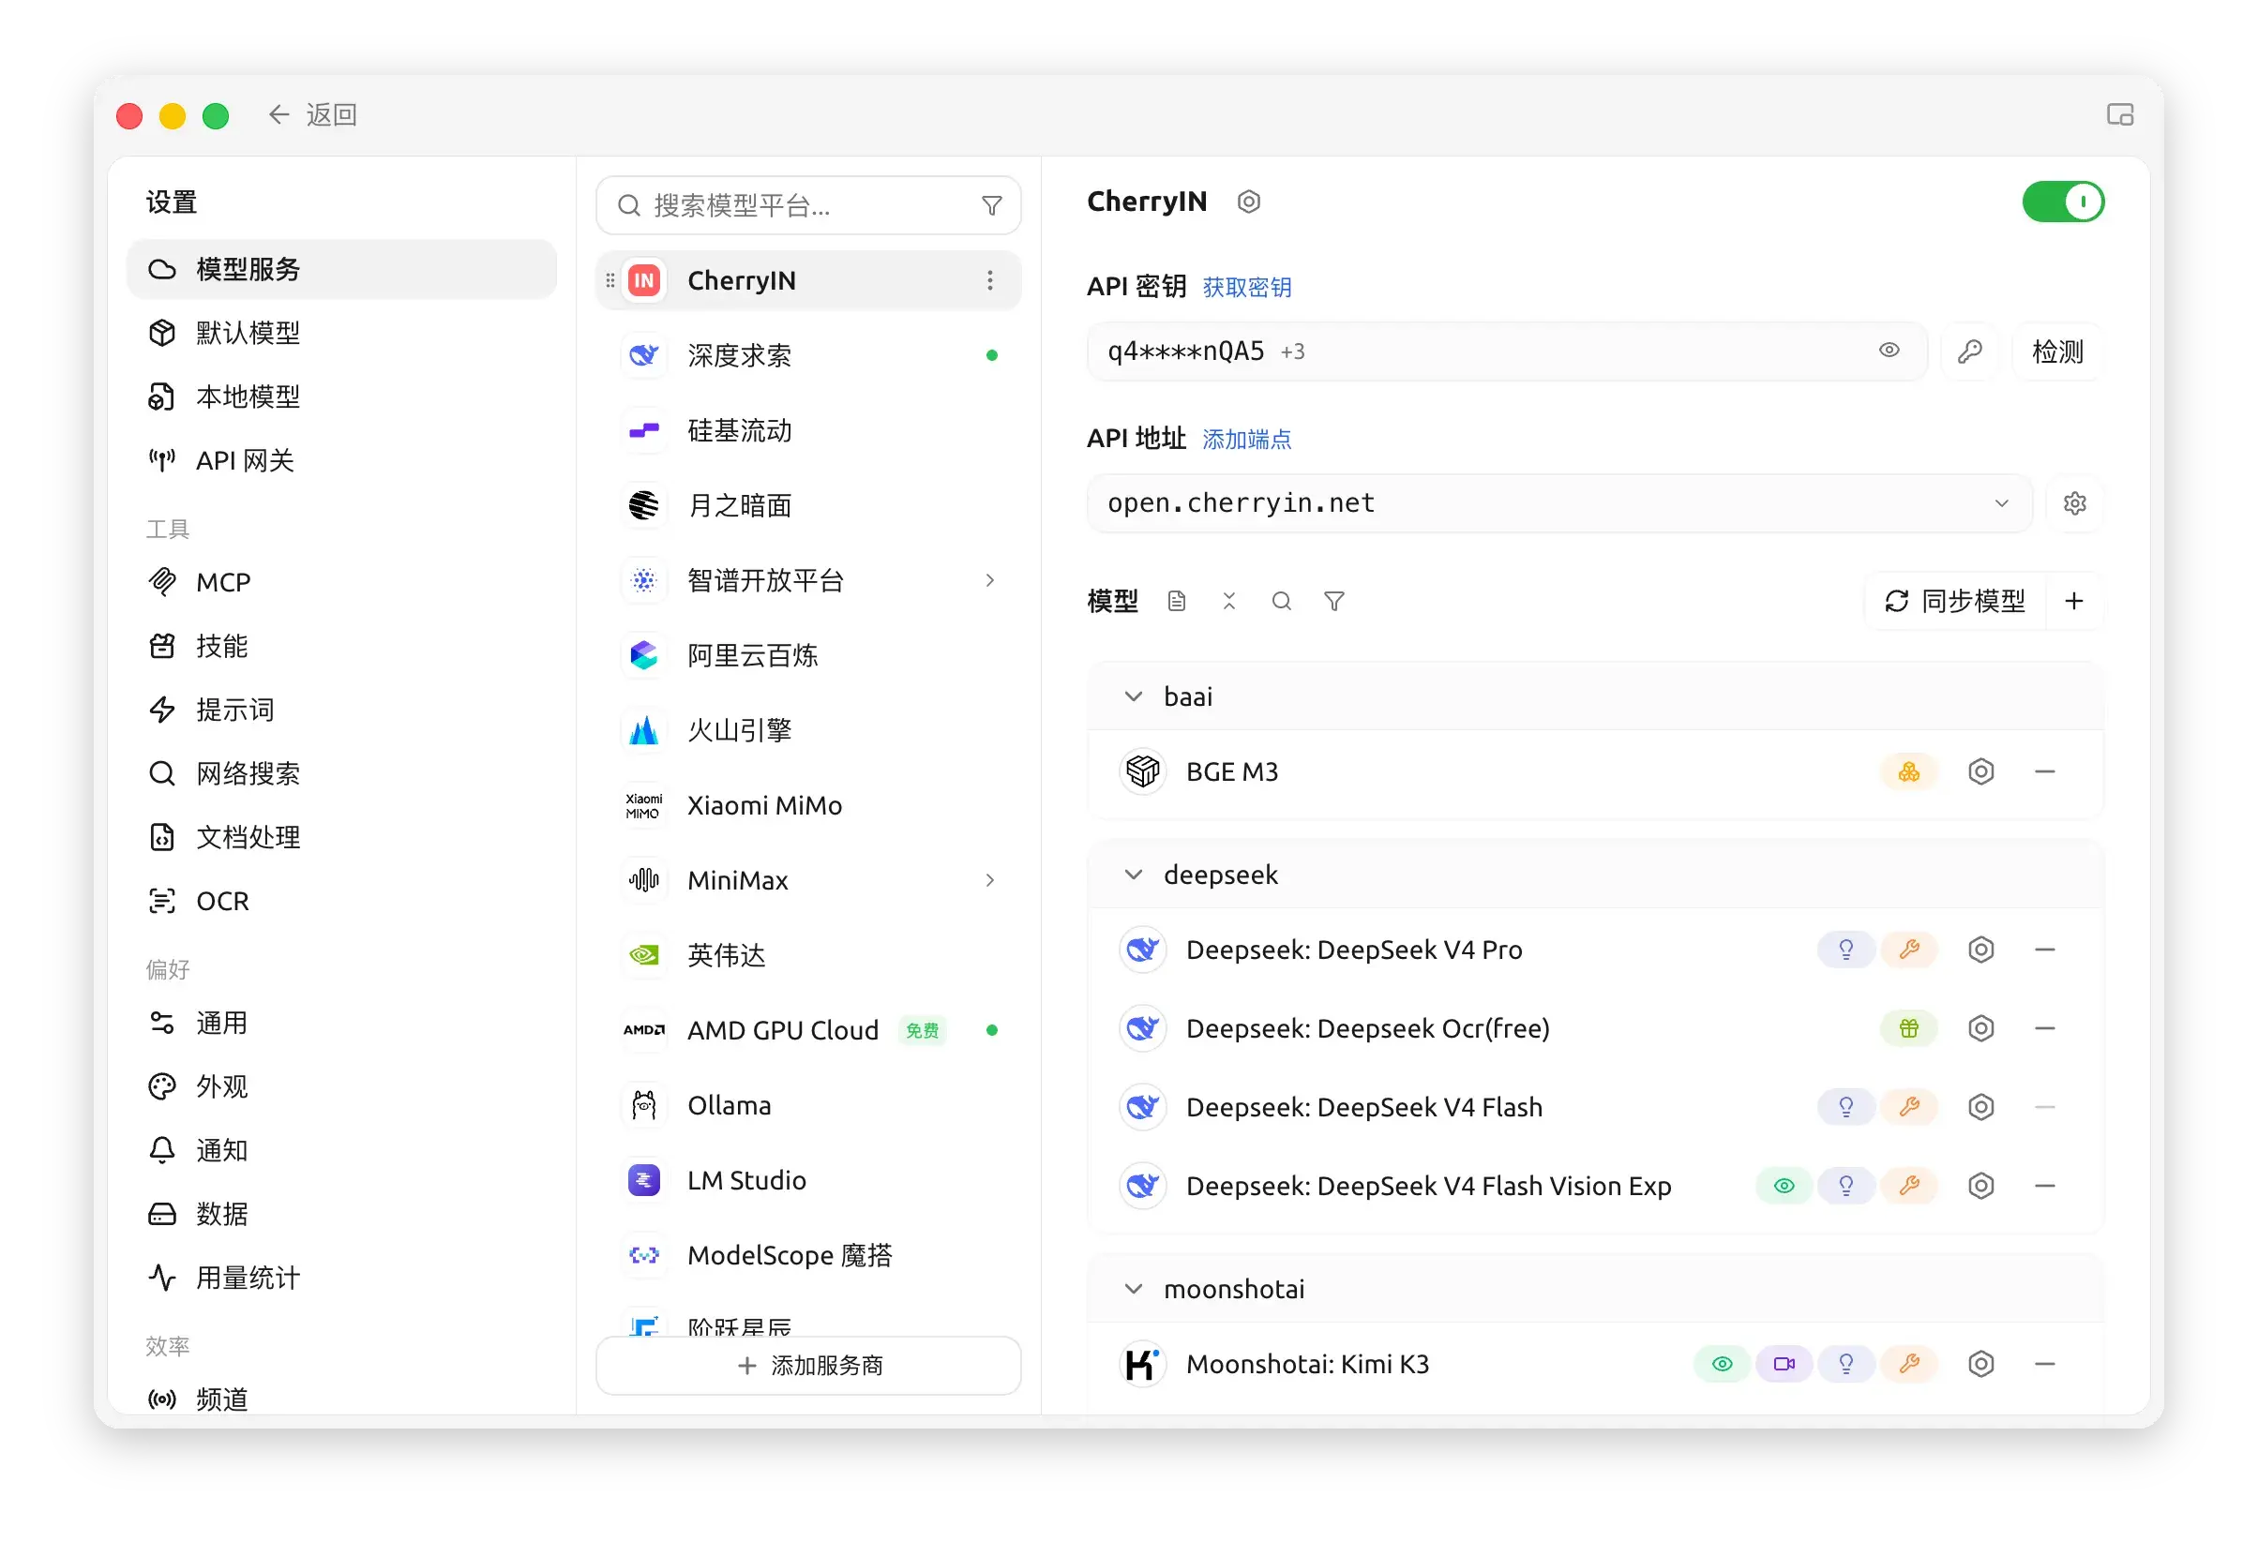2258x1541 pixels.
Task: Search models with magnifier icon
Action: coord(1282,602)
